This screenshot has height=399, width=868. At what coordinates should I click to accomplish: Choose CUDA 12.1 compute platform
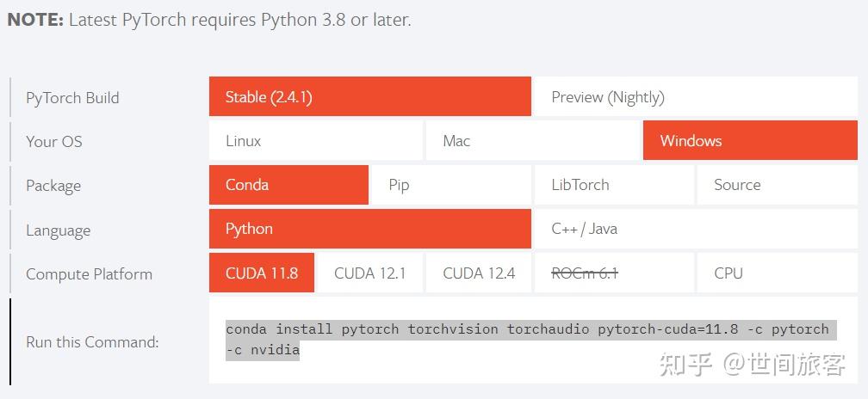pos(369,273)
